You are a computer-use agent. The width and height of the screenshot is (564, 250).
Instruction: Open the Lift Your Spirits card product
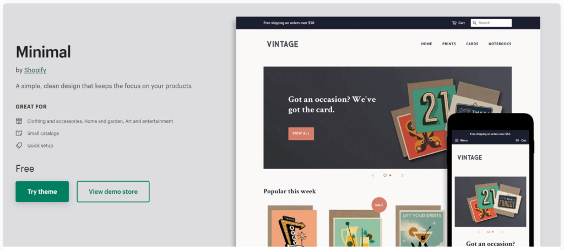click(x=420, y=226)
